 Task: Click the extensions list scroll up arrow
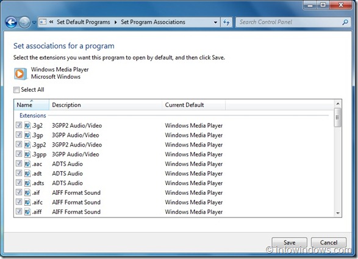click(338, 104)
